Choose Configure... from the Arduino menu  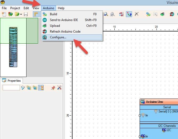(x=72, y=37)
